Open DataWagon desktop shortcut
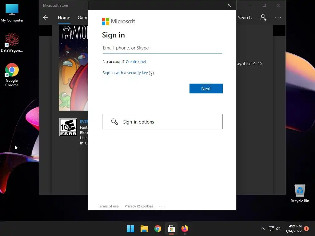 (x=12, y=42)
